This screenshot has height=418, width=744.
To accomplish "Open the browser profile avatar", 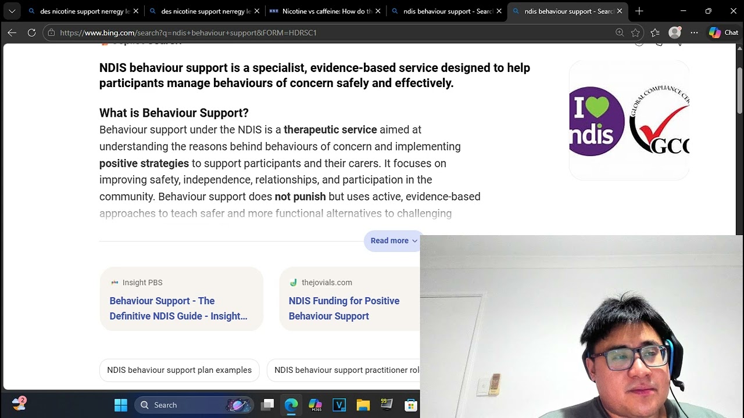I will click(x=675, y=33).
